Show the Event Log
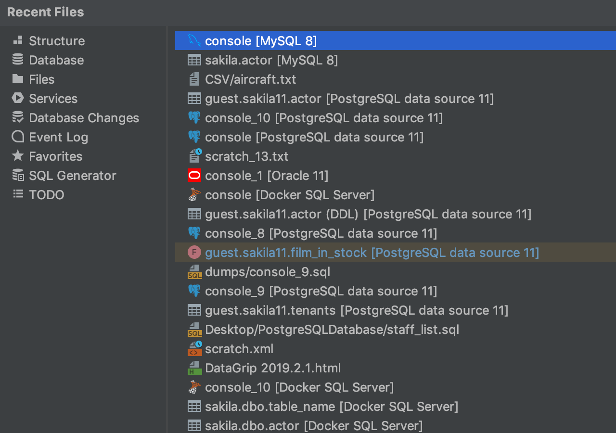 click(58, 137)
